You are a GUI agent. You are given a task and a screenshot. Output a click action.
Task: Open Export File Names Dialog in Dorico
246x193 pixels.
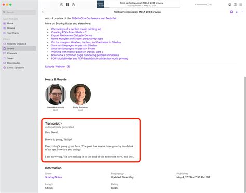72,36
